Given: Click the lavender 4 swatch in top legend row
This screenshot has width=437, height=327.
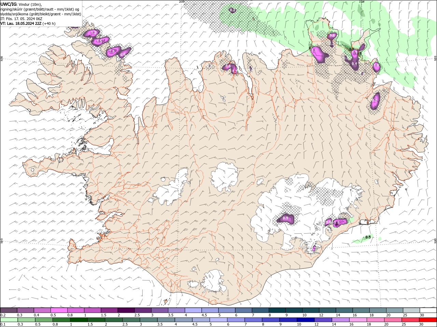Looking at the screenshot, I should (193, 310).
